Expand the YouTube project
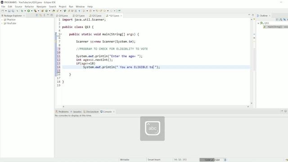The height and width of the screenshot is (162, 288). pyautogui.click(x=2, y=23)
